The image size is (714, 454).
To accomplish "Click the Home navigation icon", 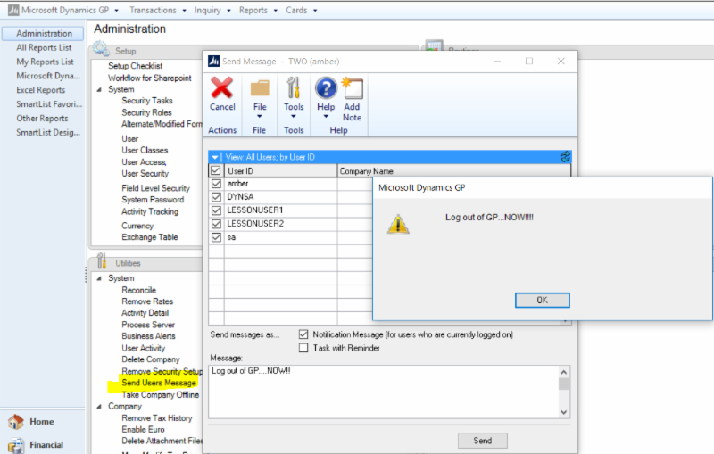I will 16,422.
